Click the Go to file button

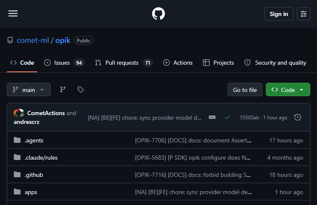[x=245, y=89]
